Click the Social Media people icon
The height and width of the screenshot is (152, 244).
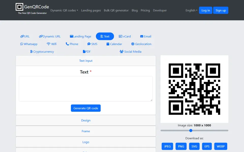click(x=121, y=51)
